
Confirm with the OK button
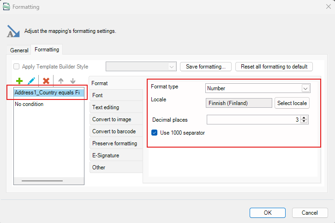point(268,213)
